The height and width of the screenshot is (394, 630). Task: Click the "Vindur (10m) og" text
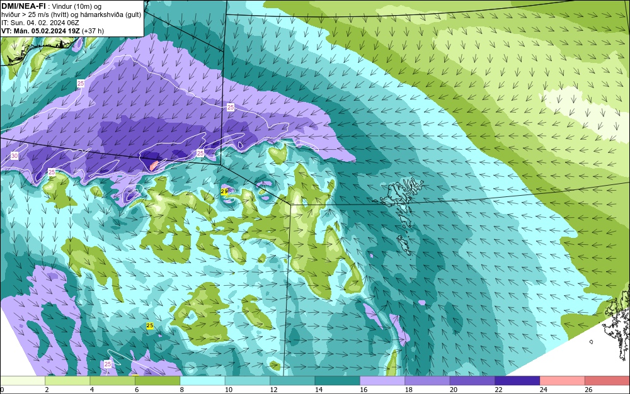coord(77,6)
